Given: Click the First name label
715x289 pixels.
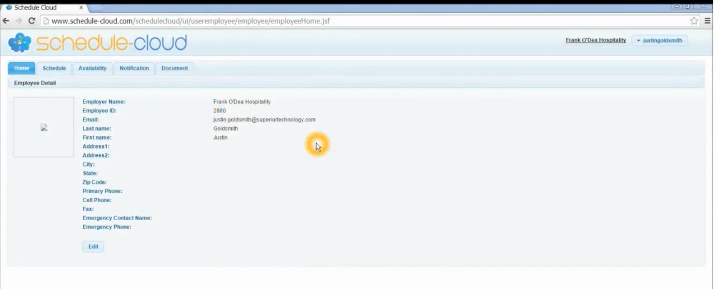Looking at the screenshot, I should click(x=97, y=137).
